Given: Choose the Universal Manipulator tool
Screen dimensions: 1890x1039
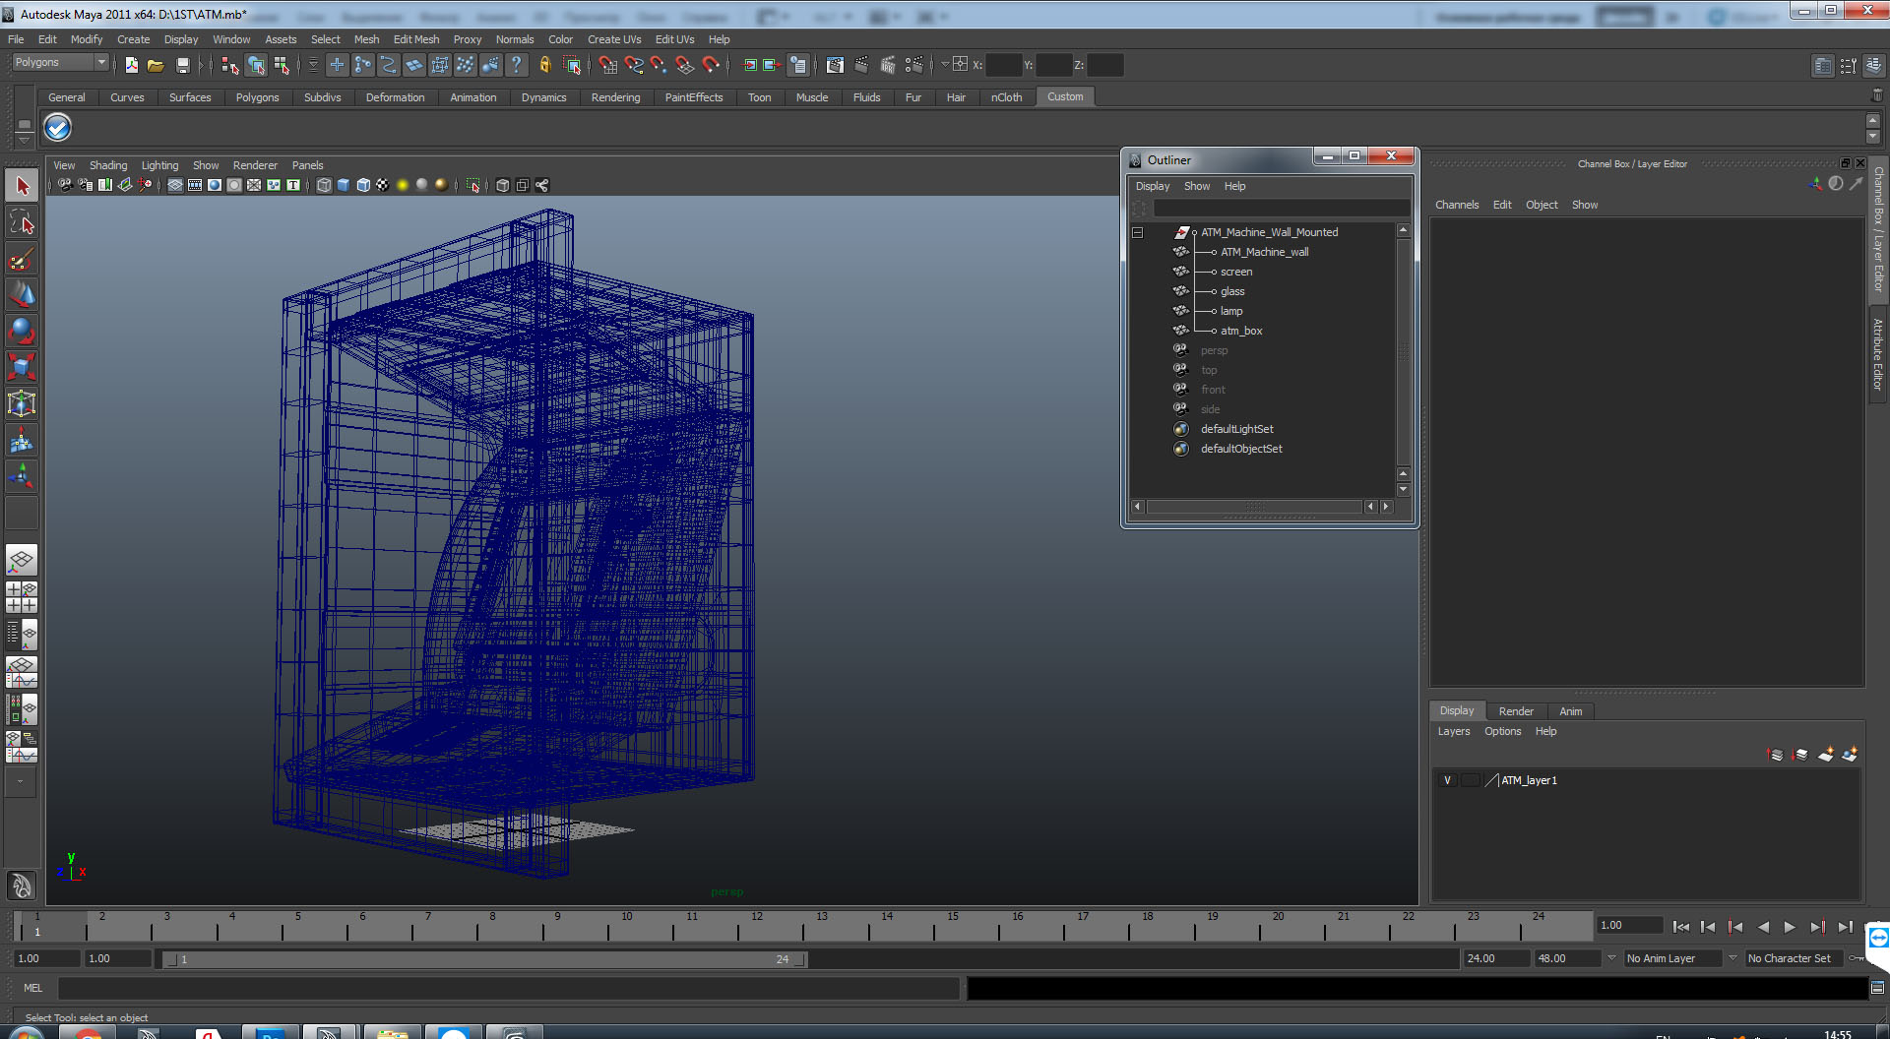Looking at the screenshot, I should click(x=22, y=404).
